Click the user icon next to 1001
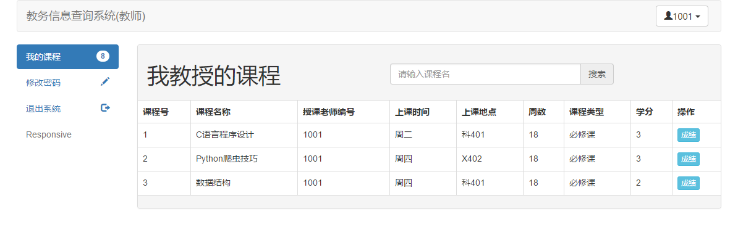751x227 pixels. click(x=668, y=16)
